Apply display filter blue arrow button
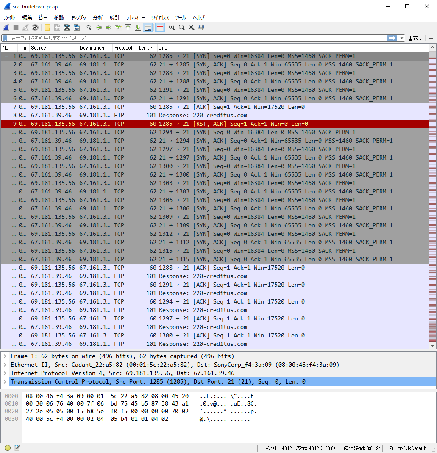The height and width of the screenshot is (453, 437). click(392, 38)
